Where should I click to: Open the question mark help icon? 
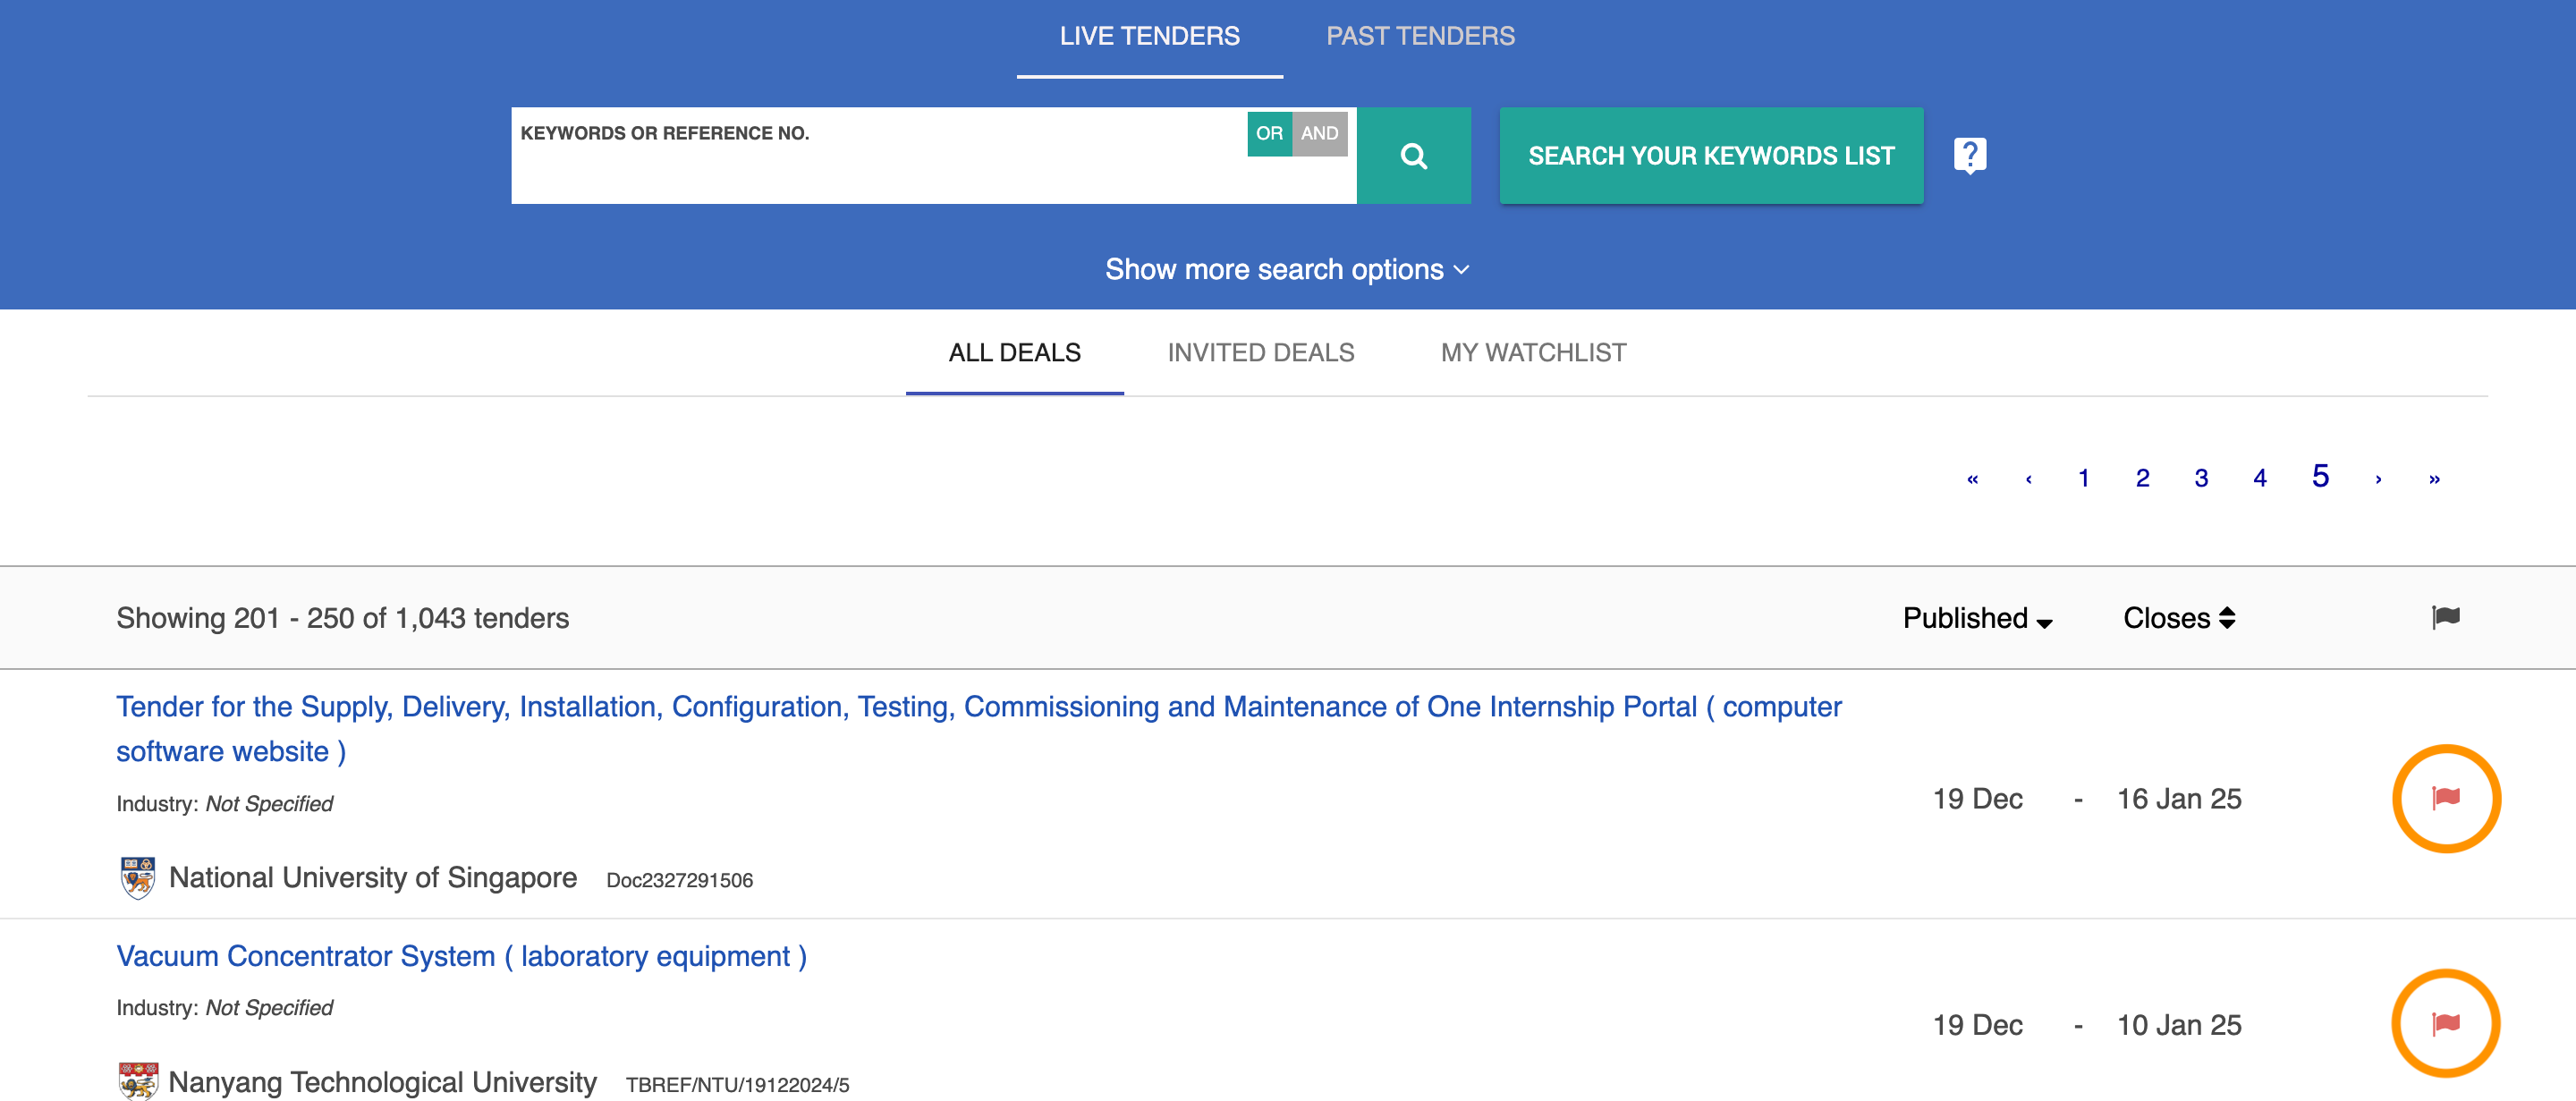[x=1969, y=155]
